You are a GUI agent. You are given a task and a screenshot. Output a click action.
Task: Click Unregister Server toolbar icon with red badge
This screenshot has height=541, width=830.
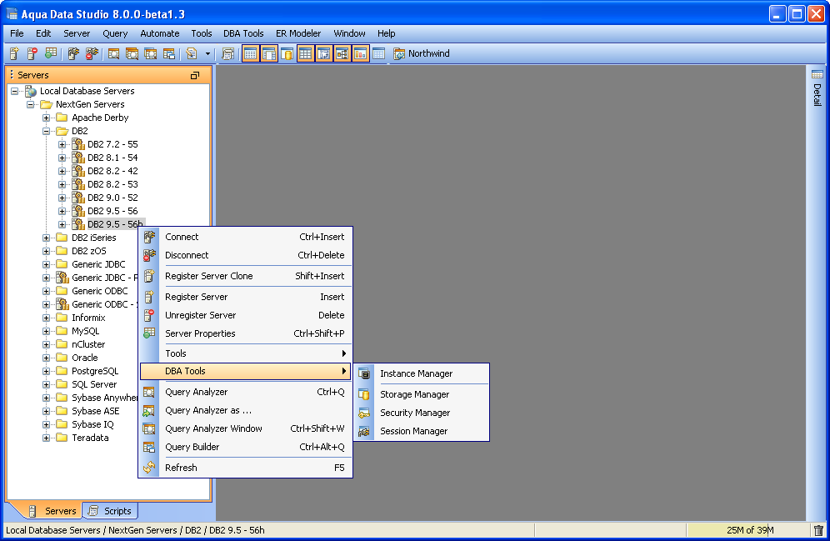(x=32, y=53)
